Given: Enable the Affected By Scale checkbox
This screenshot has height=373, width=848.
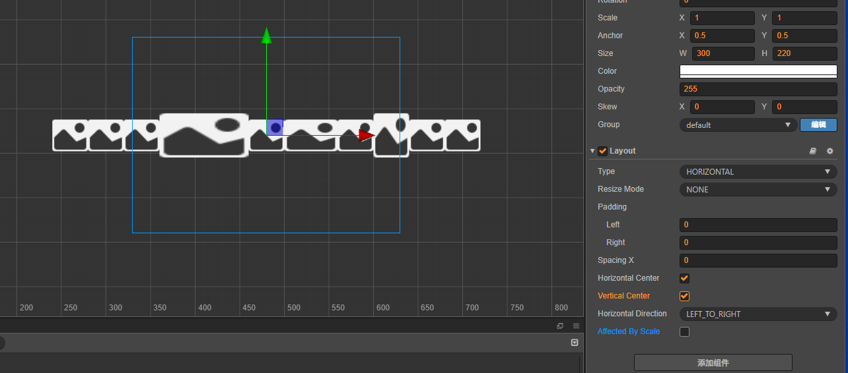Looking at the screenshot, I should pos(685,331).
